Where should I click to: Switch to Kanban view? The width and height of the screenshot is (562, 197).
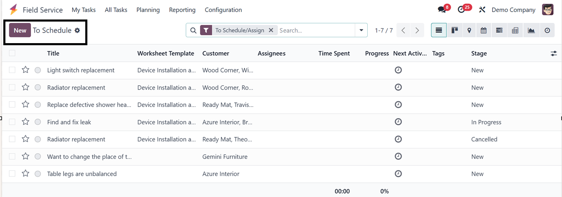[455, 30]
